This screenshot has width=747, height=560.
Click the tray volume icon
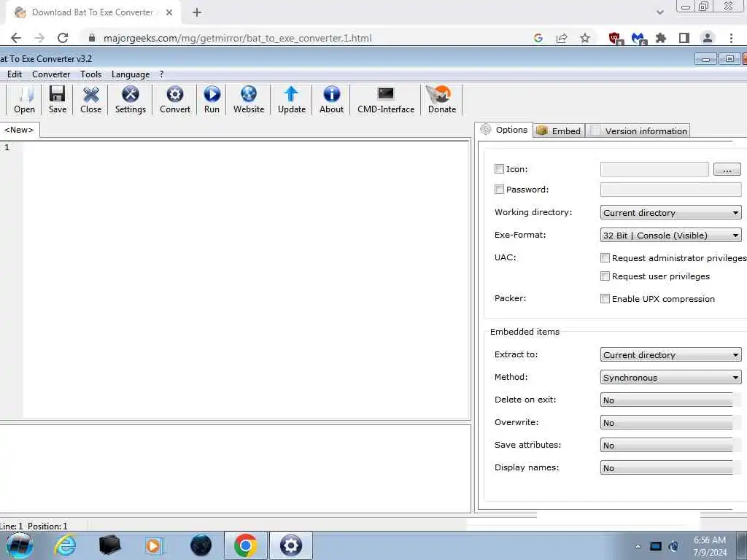[673, 546]
